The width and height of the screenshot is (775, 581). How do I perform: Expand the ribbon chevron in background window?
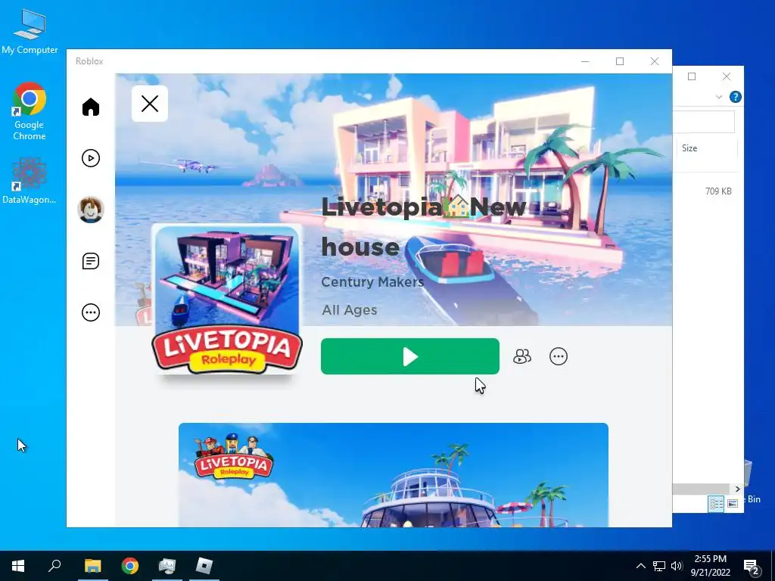click(719, 97)
